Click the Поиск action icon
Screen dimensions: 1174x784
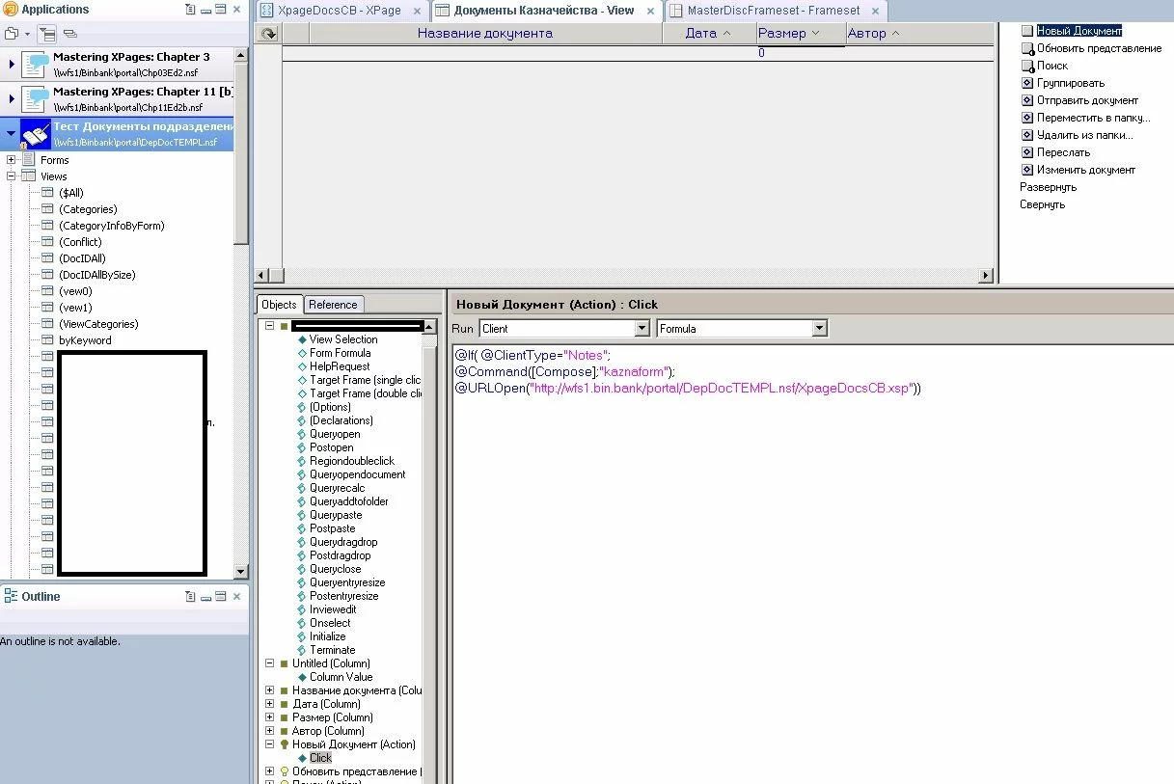tap(1027, 66)
